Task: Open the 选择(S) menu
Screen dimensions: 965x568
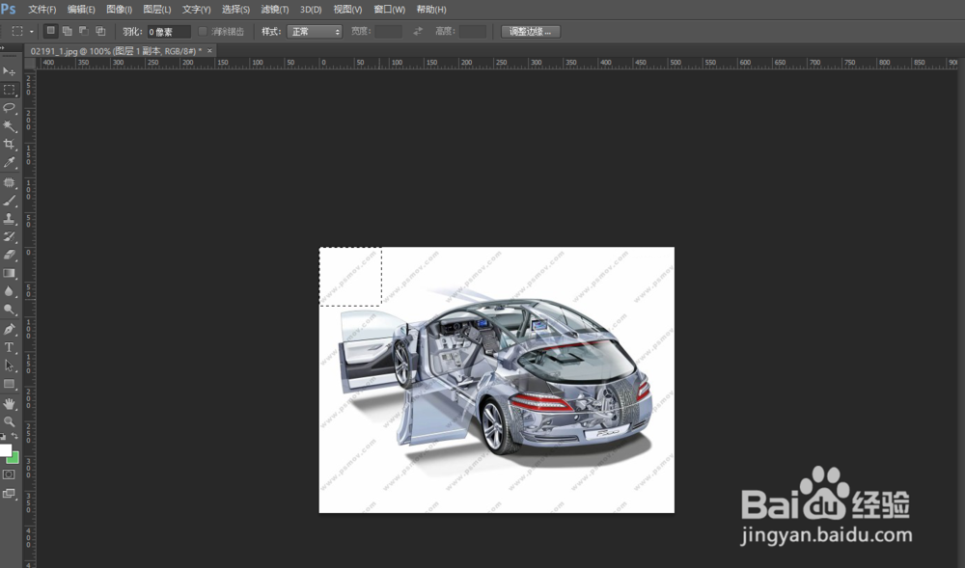Action: pos(235,10)
